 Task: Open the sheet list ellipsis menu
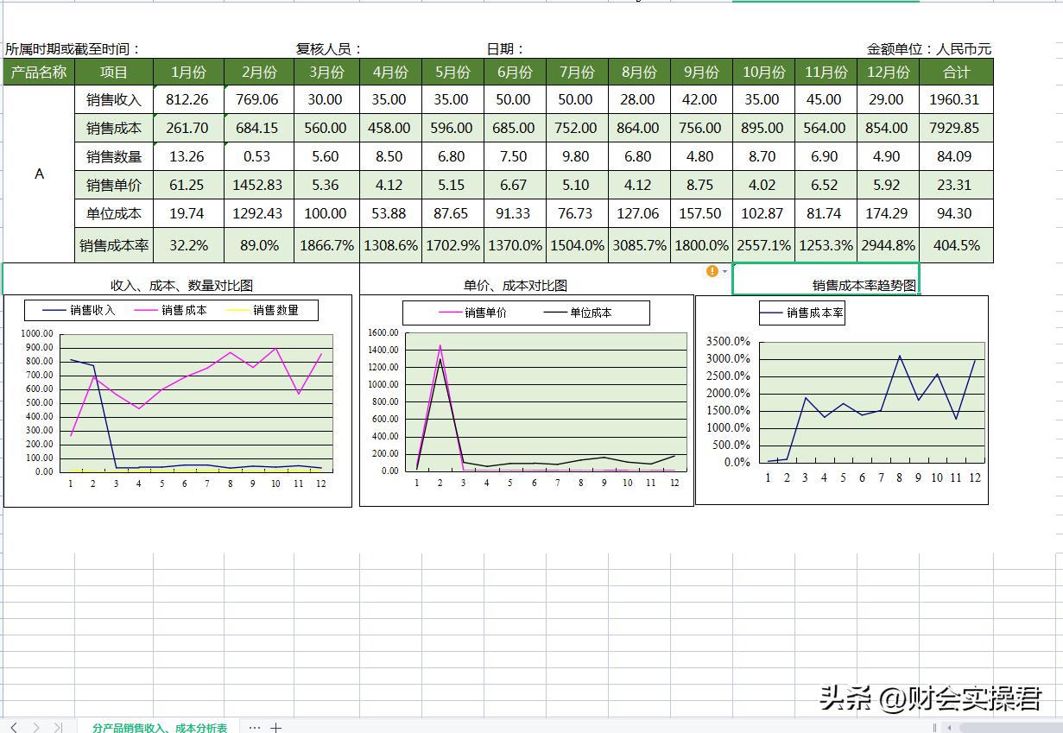[x=254, y=728]
